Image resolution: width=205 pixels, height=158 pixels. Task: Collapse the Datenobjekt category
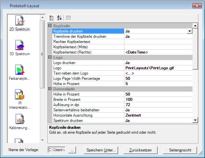coord(50,89)
